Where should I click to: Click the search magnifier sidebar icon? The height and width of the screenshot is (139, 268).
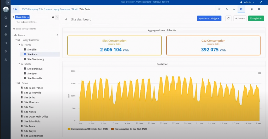pyautogui.click(x=6, y=26)
